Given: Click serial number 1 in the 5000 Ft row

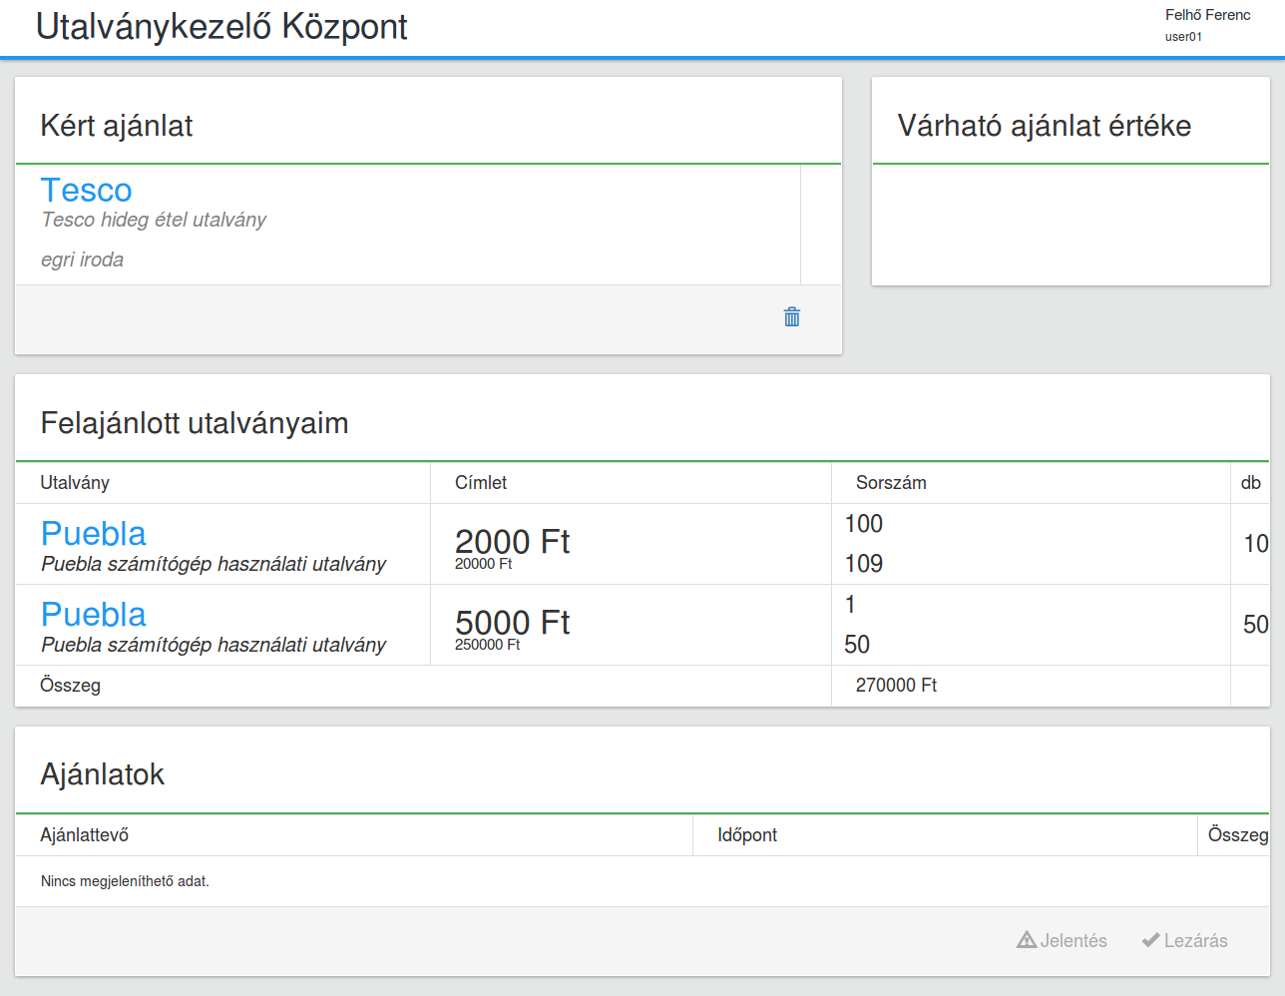Looking at the screenshot, I should (850, 605).
